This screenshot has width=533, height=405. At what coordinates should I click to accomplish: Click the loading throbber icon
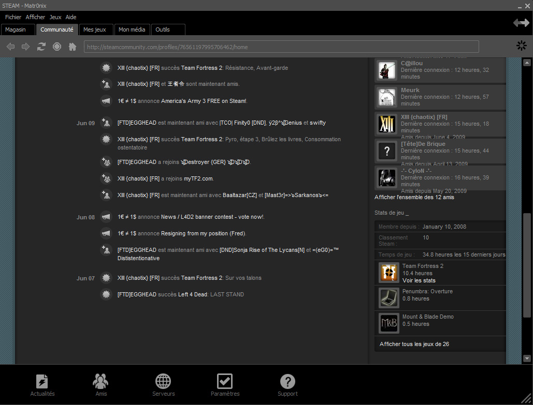[x=521, y=46]
